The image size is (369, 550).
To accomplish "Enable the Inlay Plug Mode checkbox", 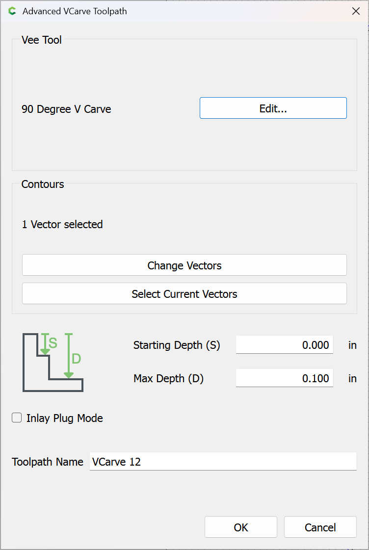I will pos(17,418).
